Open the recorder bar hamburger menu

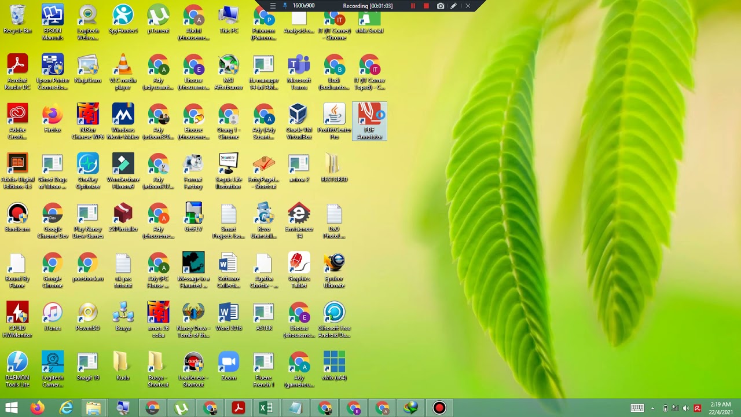click(273, 6)
